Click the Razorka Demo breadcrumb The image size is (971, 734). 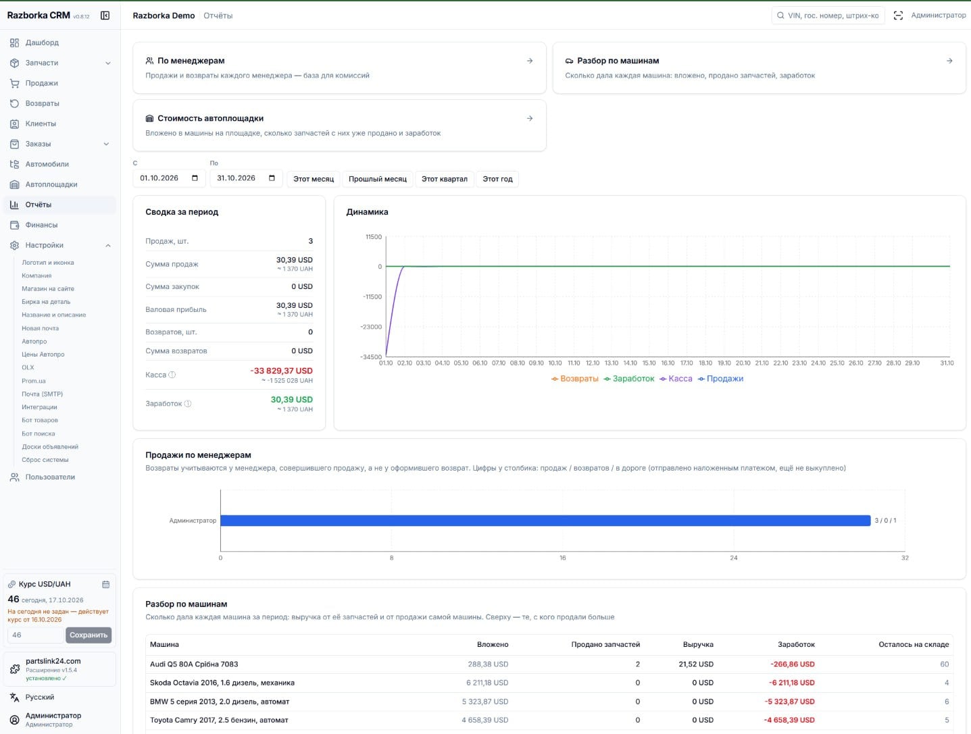[164, 16]
